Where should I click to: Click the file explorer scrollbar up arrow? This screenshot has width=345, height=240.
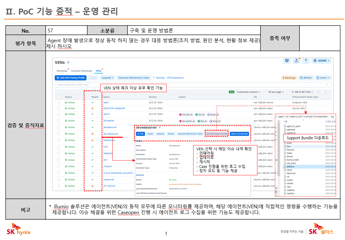(278, 121)
